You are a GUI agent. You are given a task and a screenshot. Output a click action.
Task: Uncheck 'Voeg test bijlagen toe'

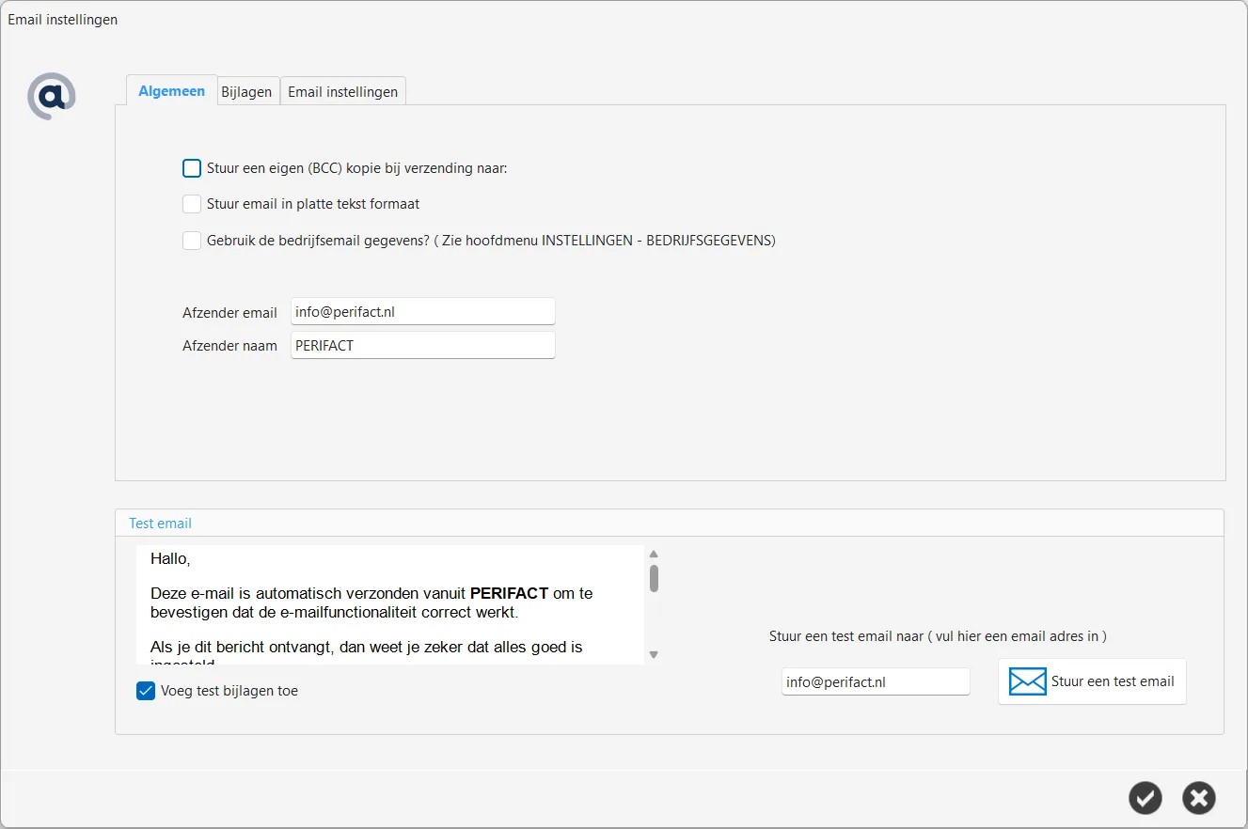point(146,691)
